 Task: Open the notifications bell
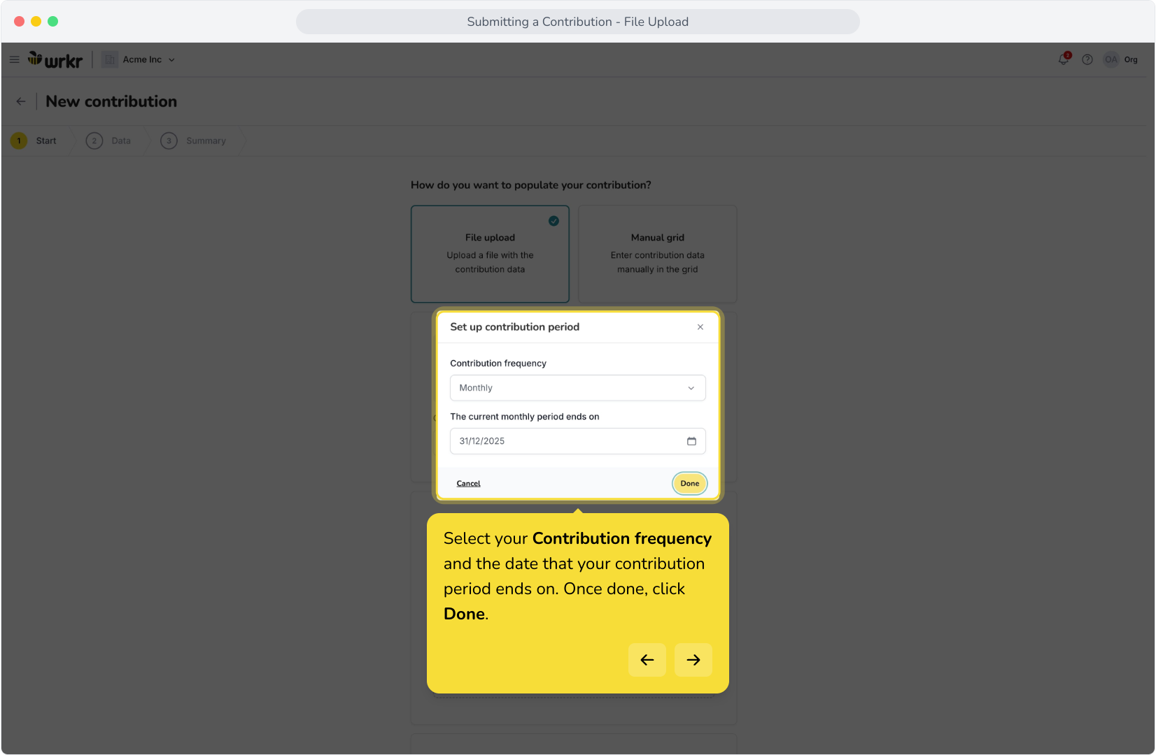(x=1064, y=59)
